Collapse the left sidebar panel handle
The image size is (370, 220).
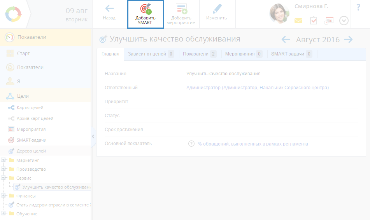(93, 136)
